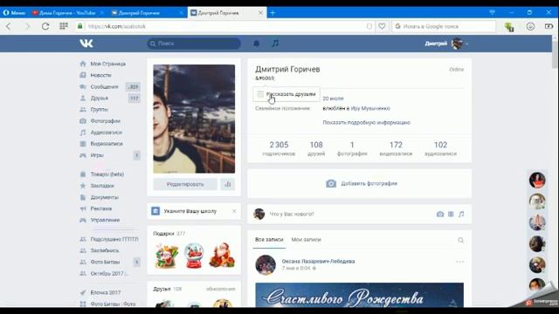This screenshot has width=559, height=314.
Task: Click the camera icon in post box
Action: click(x=440, y=214)
